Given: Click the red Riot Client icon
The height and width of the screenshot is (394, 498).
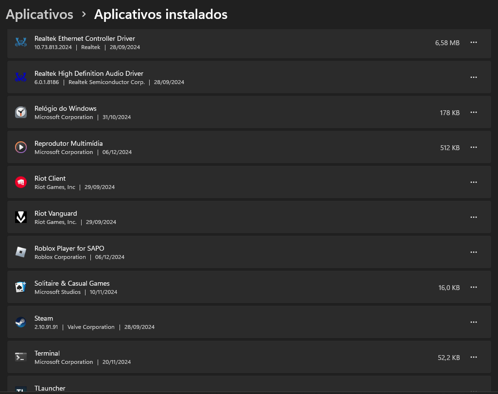Looking at the screenshot, I should pos(21,182).
